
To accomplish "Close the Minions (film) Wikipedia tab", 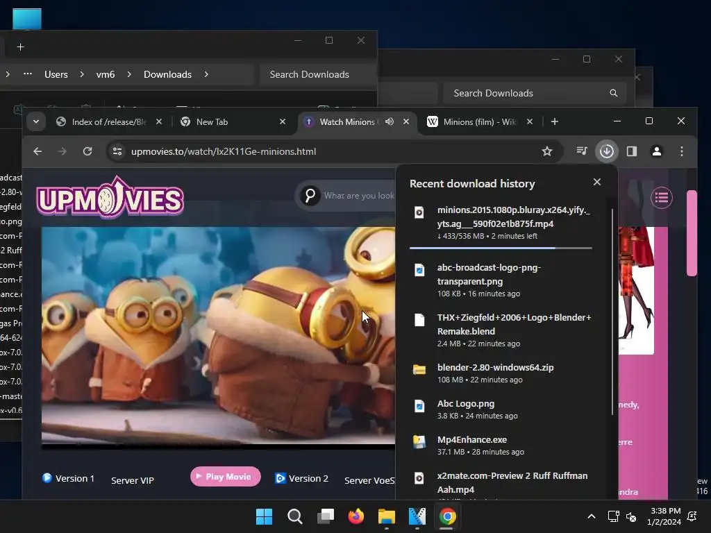I will tap(530, 121).
